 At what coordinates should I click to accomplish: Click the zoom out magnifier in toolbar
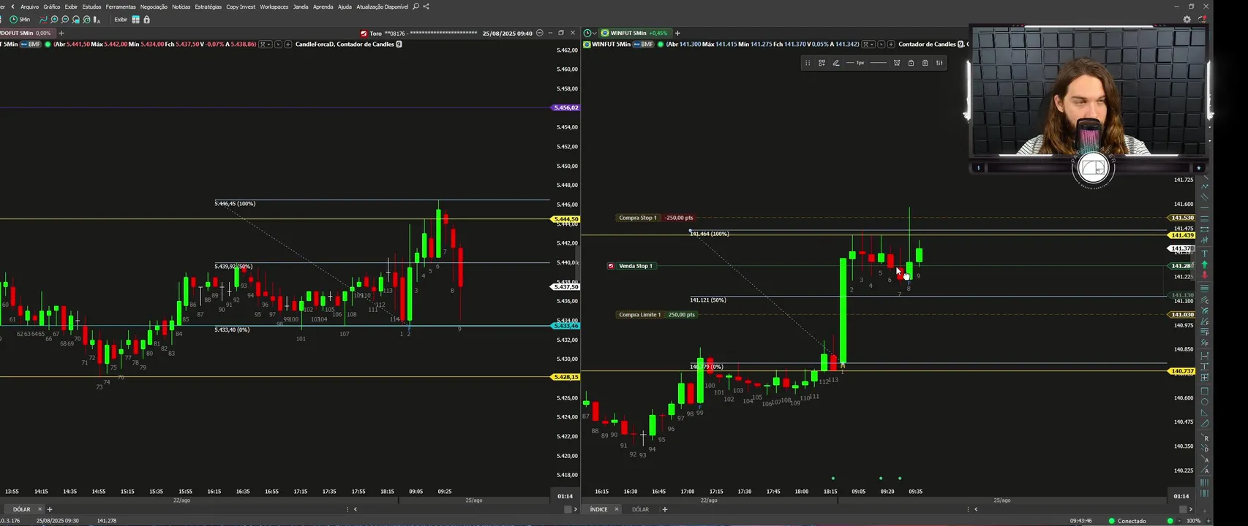click(x=65, y=20)
